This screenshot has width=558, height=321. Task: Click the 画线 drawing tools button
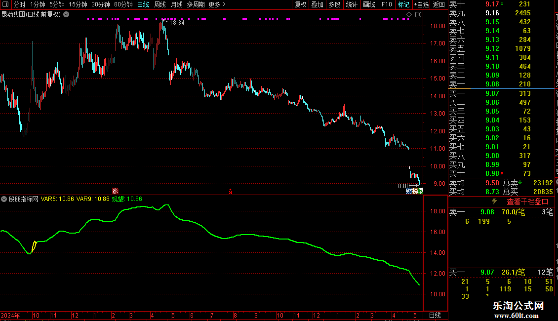click(369, 4)
